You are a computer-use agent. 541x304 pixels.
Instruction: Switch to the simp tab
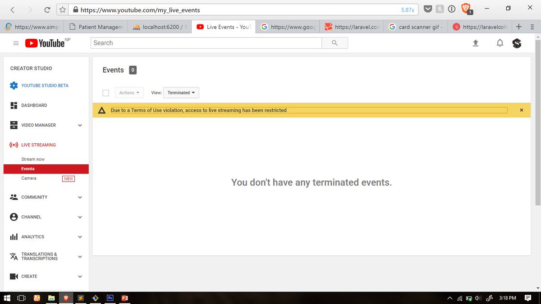tap(32, 27)
